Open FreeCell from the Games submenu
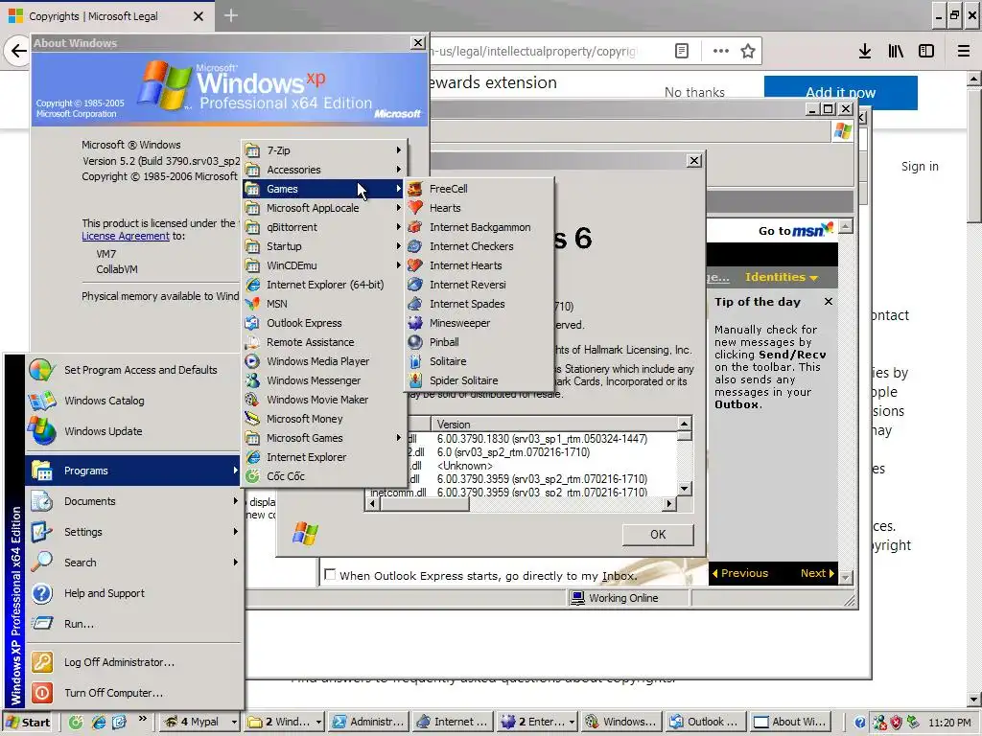Viewport: 982px width, 736px height. [x=479, y=189]
